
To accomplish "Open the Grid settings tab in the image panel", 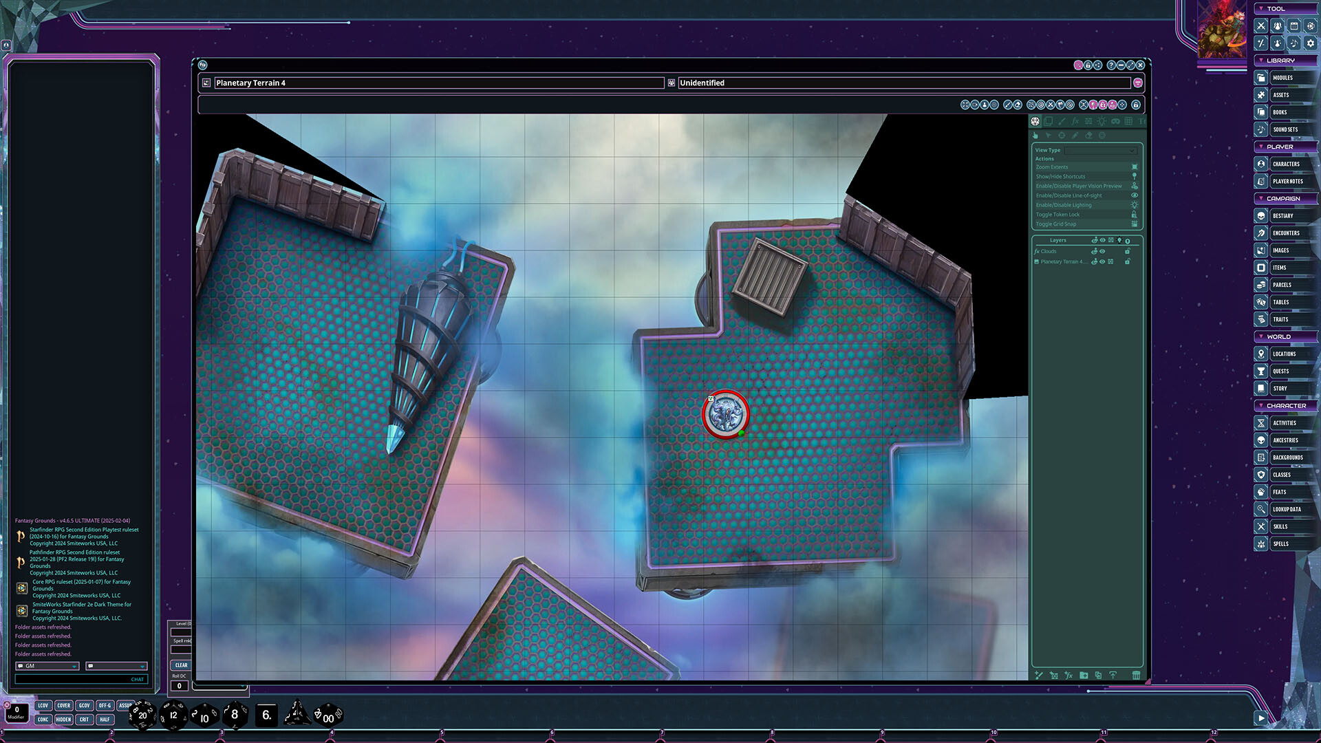I will pyautogui.click(x=1128, y=121).
